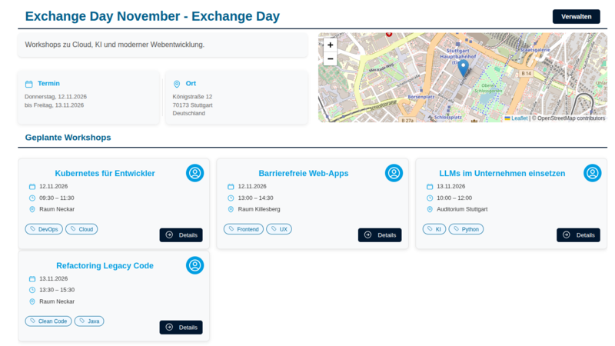Image resolution: width=615 pixels, height=346 pixels.
Task: Zoom in on the map
Action: [331, 45]
